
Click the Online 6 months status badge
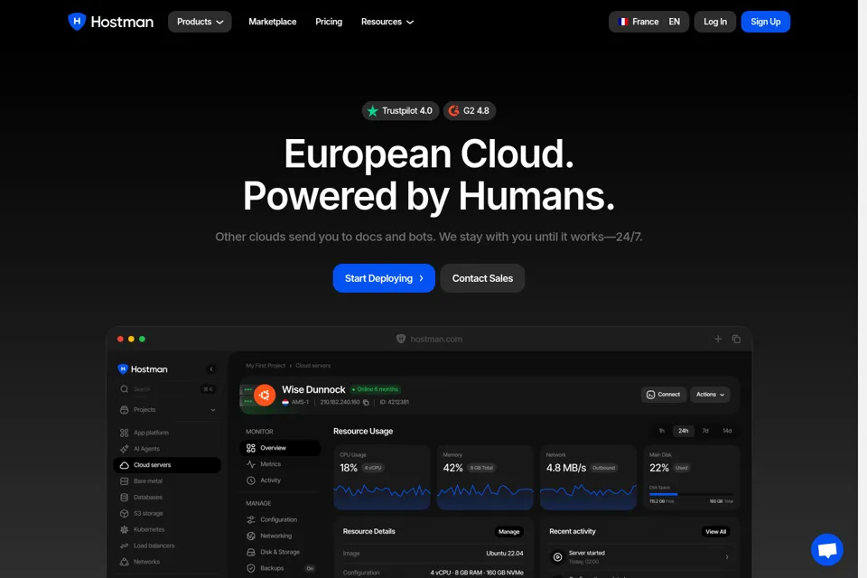point(376,389)
